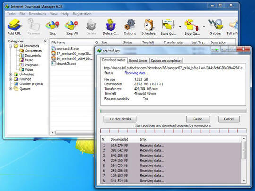Viewport: 255px width, 191px height.
Task: Cancel the current download
Action: pos(229,119)
